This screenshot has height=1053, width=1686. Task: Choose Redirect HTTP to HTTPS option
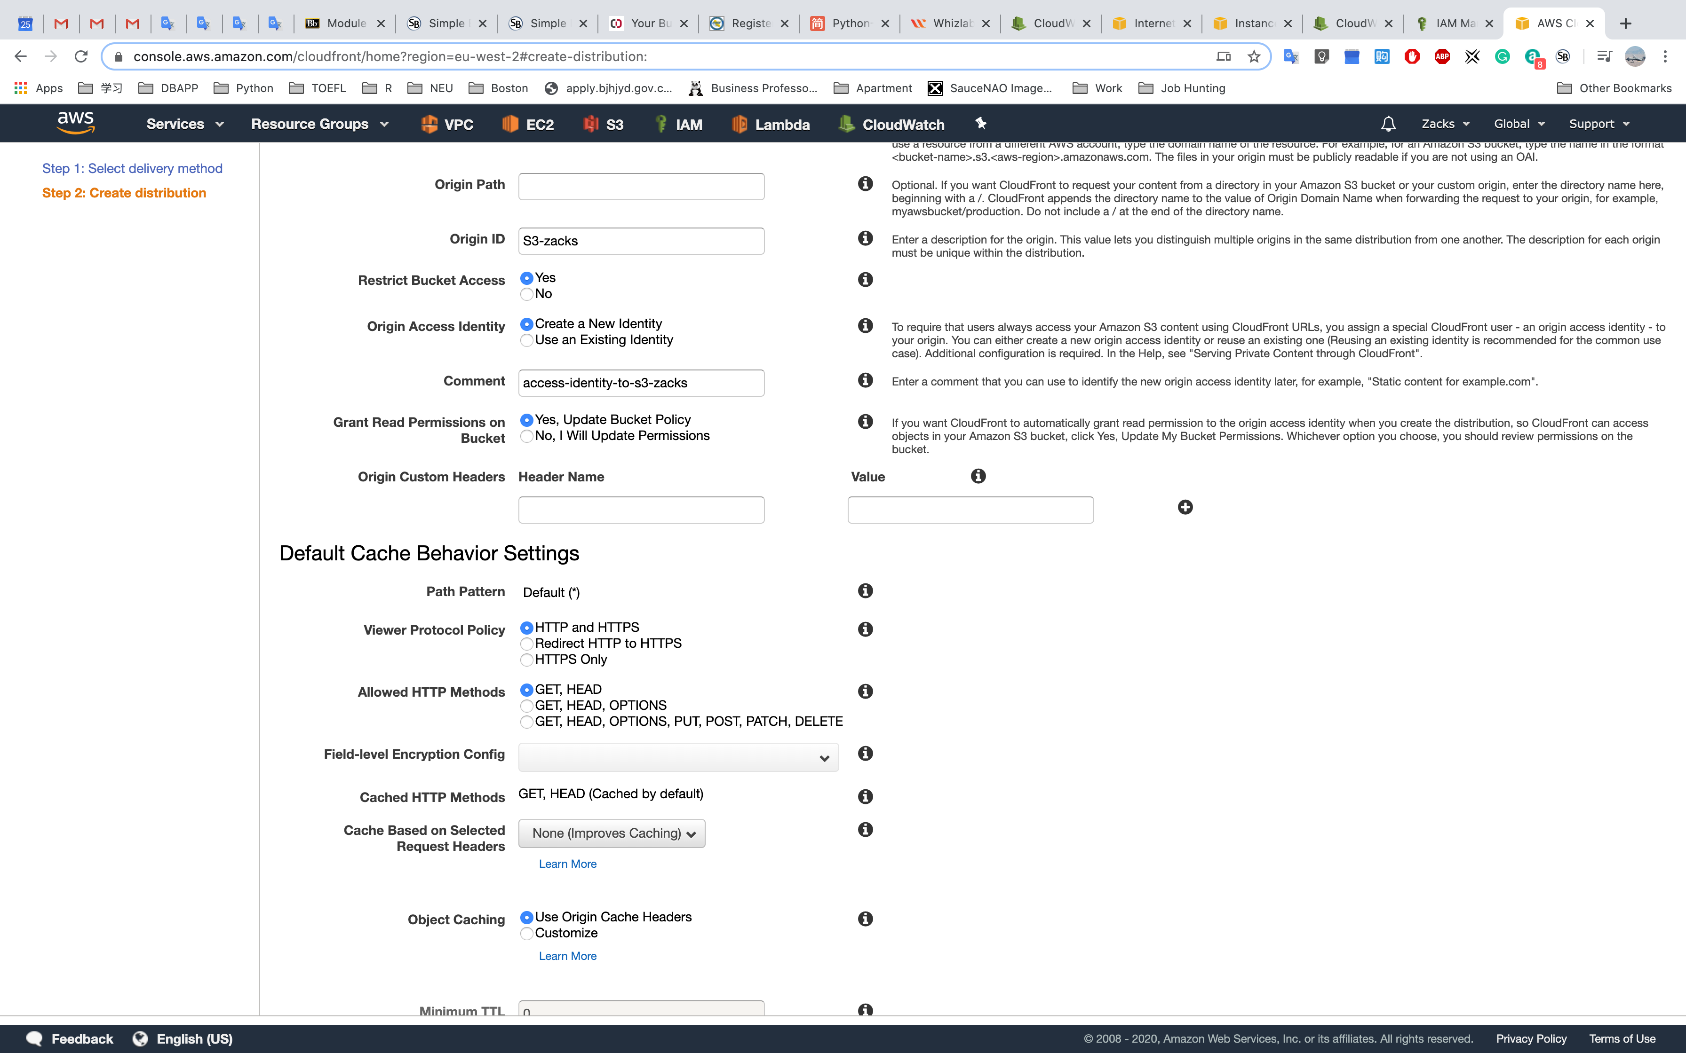[527, 644]
